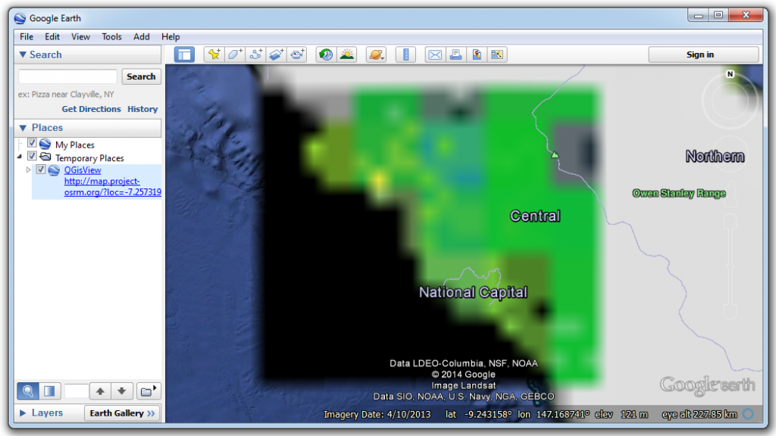The width and height of the screenshot is (776, 436).
Task: Click the elev 121 m readout
Action: coord(621,414)
